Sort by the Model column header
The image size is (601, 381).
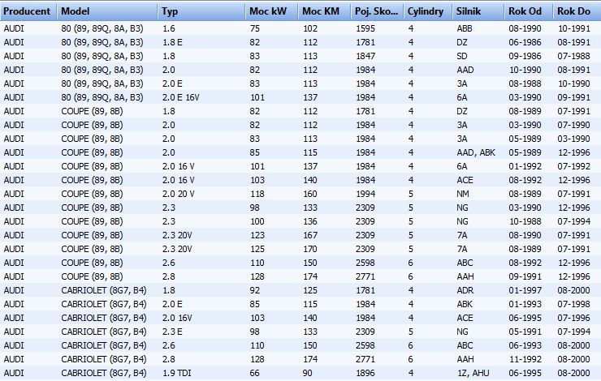click(107, 11)
